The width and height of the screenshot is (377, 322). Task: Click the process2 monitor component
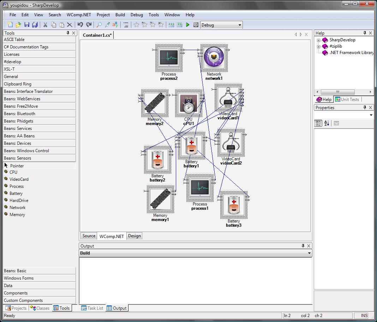[169, 58]
